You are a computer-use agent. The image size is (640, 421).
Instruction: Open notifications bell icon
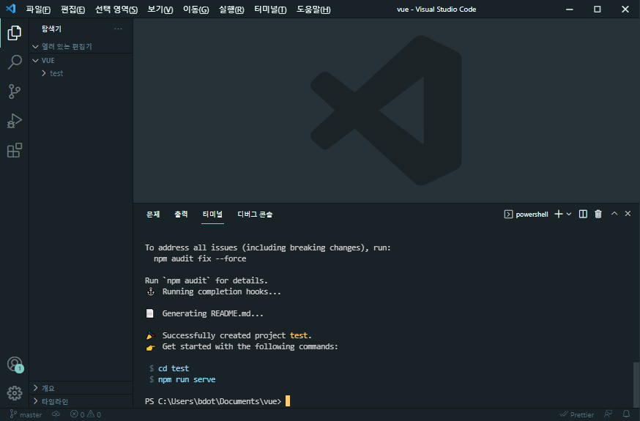(626, 414)
